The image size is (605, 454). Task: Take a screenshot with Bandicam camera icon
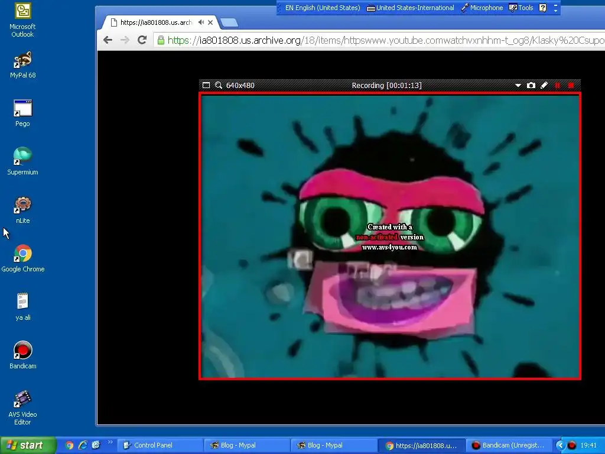click(x=531, y=85)
